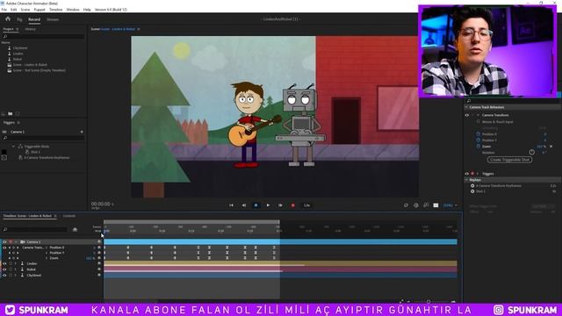Open the viewport zoom percentage dropdown

[450, 205]
